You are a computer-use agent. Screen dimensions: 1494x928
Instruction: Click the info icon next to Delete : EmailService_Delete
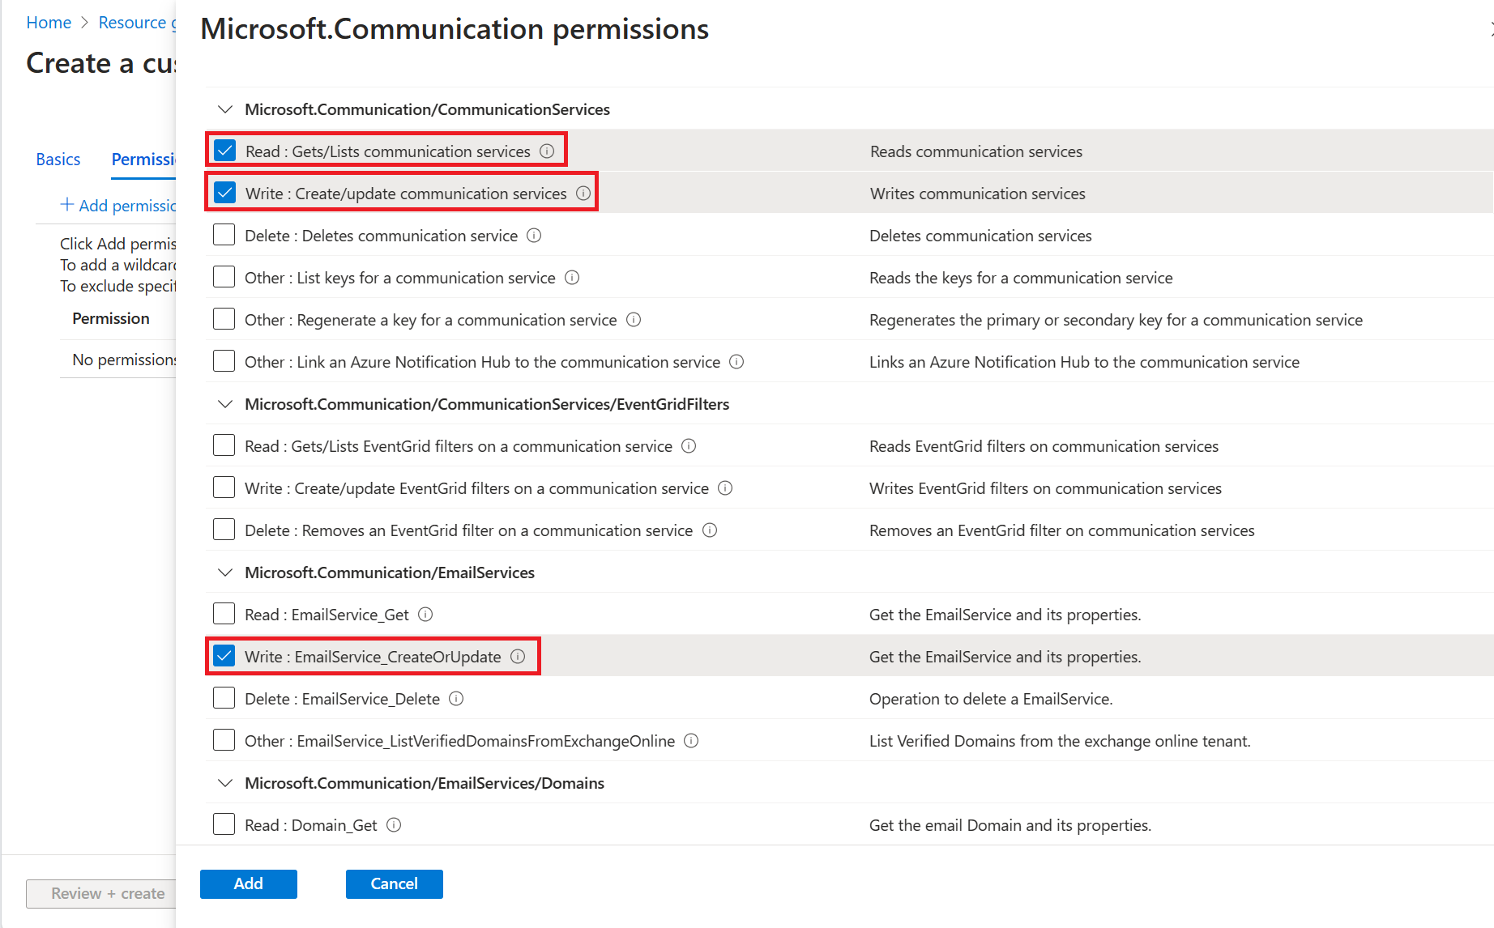point(456,698)
